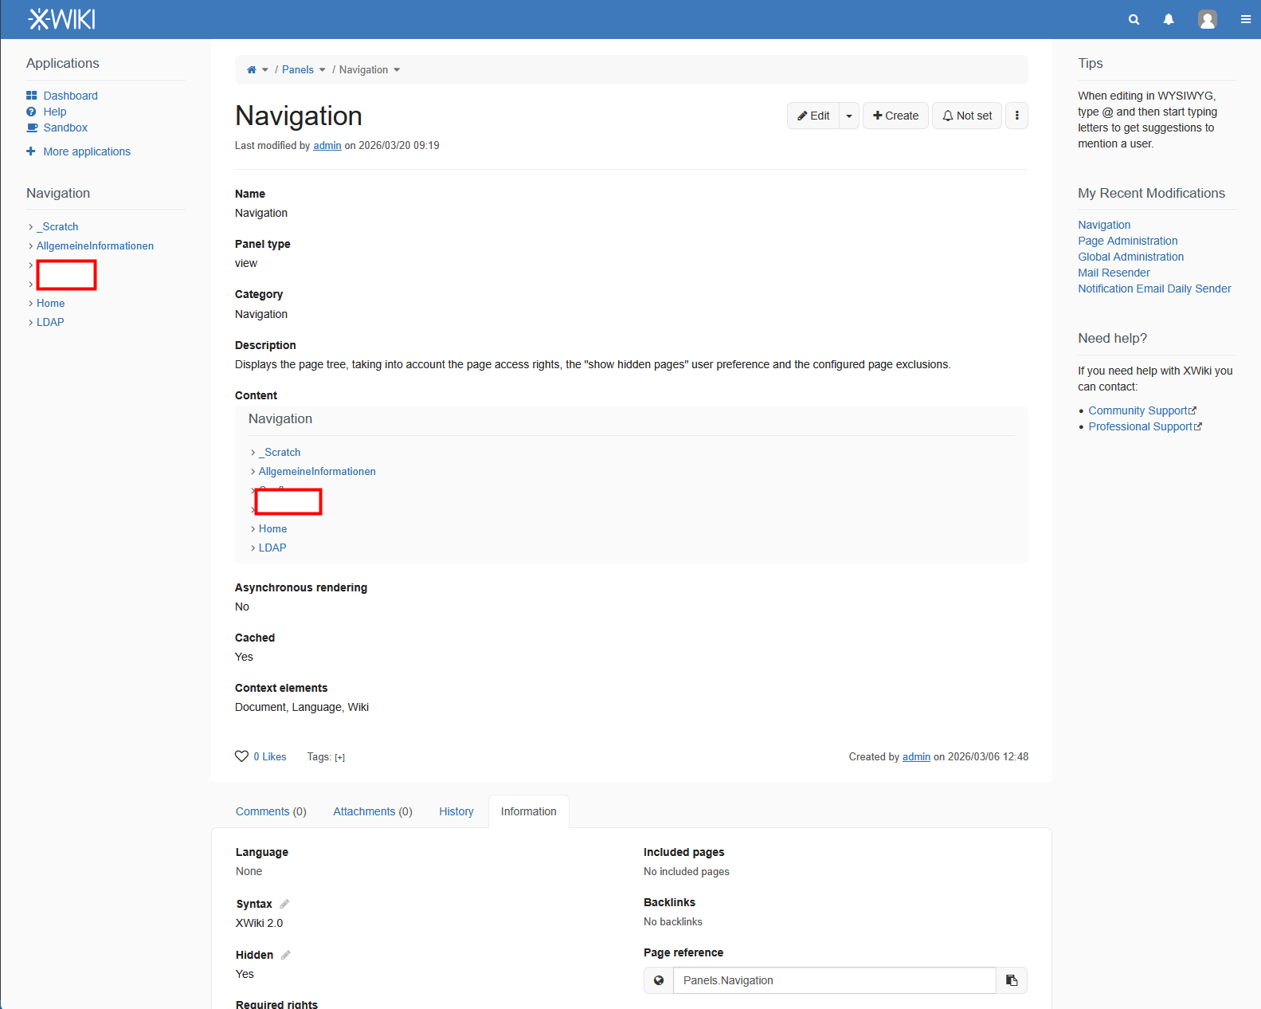Switch to the History tab

pos(456,811)
